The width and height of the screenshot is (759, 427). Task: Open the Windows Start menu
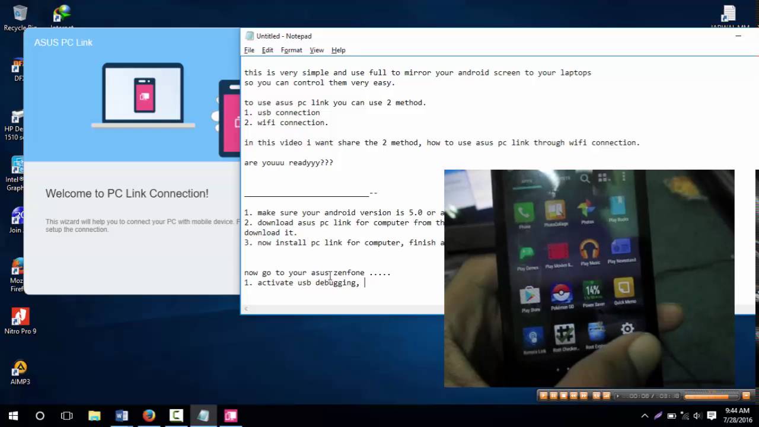pos(13,416)
